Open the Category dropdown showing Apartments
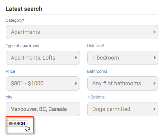Image resolution: width=163 pixels, height=135 pixels. tap(82, 32)
